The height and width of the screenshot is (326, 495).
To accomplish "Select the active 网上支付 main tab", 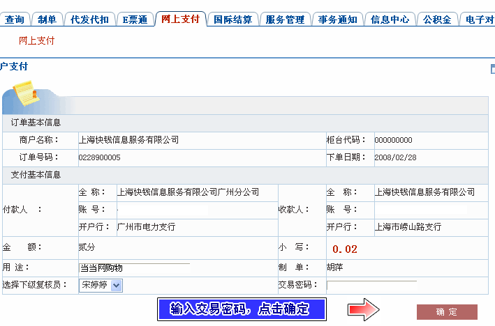I will 181,19.
